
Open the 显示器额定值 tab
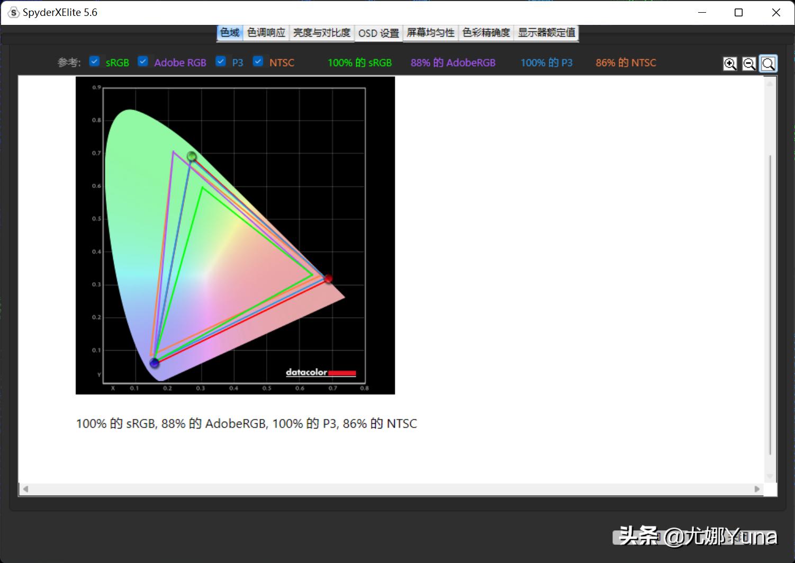(x=546, y=33)
